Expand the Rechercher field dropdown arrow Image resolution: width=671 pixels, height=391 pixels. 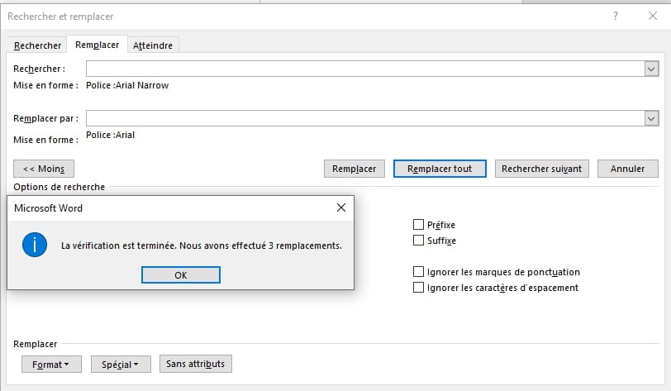click(650, 69)
